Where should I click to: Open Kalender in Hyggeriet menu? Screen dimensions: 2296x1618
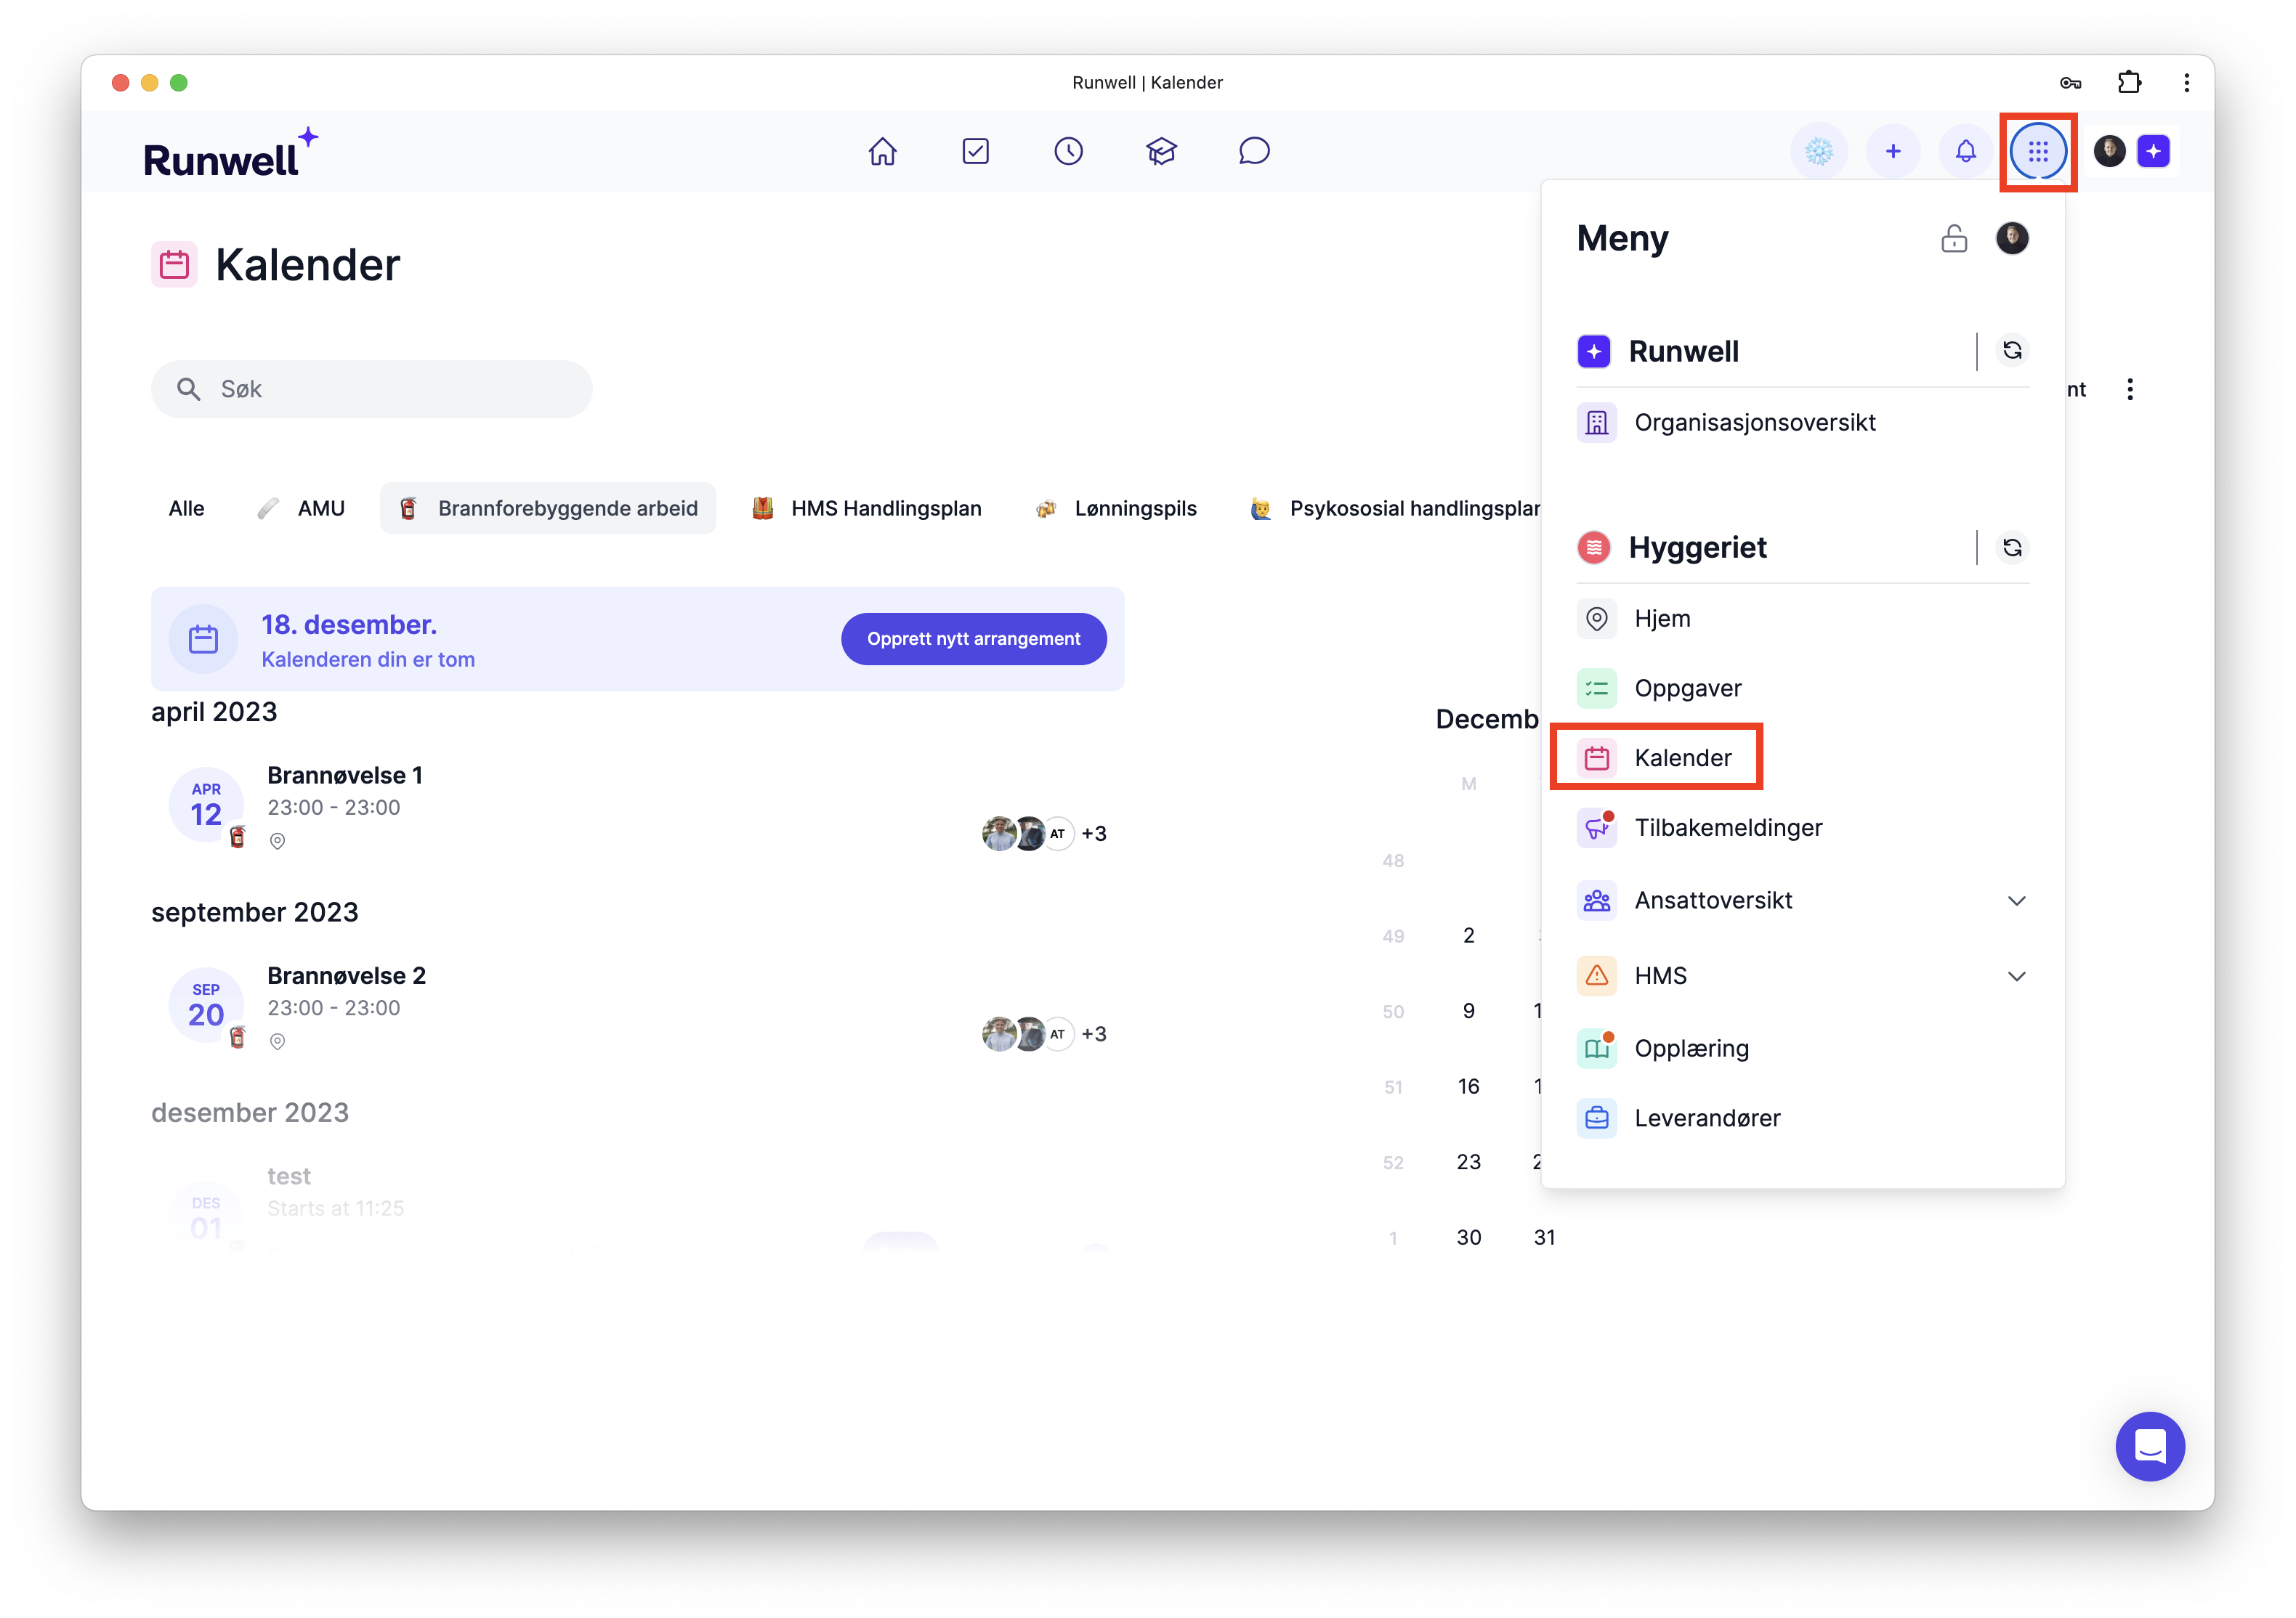pos(1802,757)
